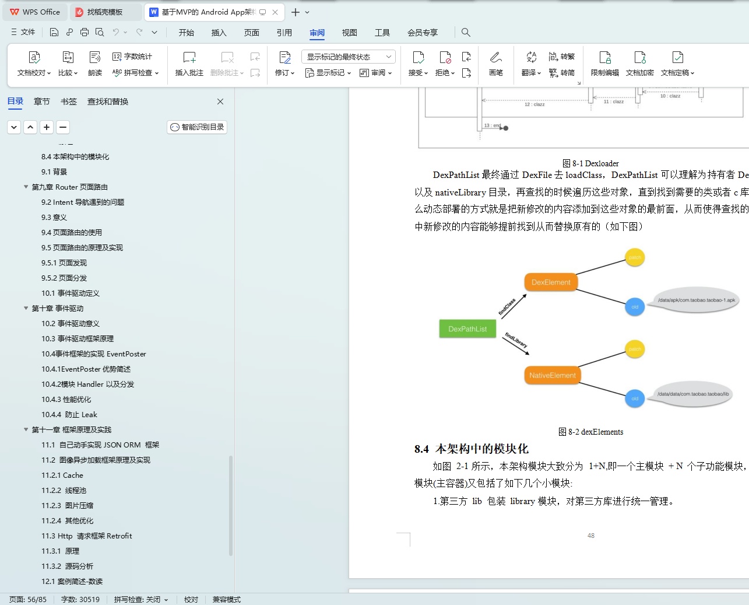
Task: Click the 翻译 translate icon
Action: (531, 57)
